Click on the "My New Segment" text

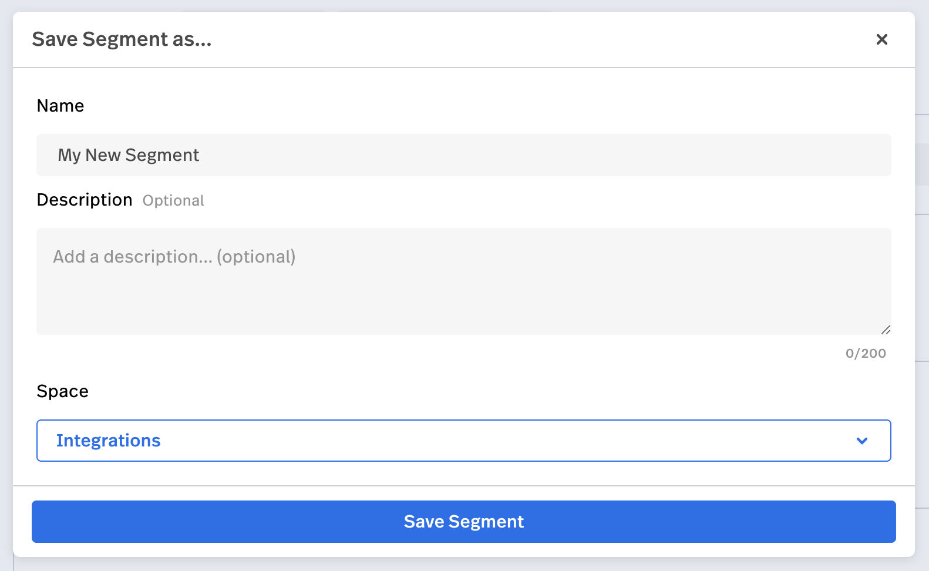pos(129,155)
